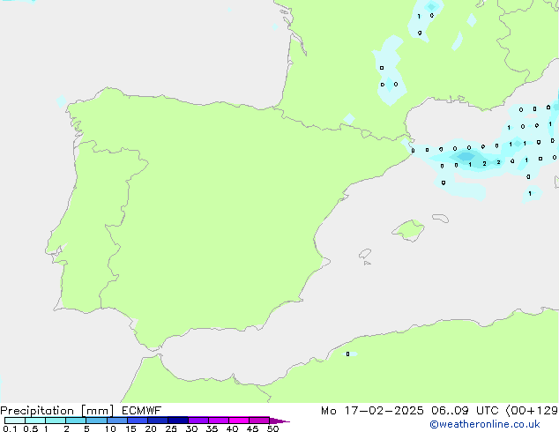The height and width of the screenshot is (432, 559).
Task: Select the purple 30 mm legend swatch
Action: click(198, 421)
